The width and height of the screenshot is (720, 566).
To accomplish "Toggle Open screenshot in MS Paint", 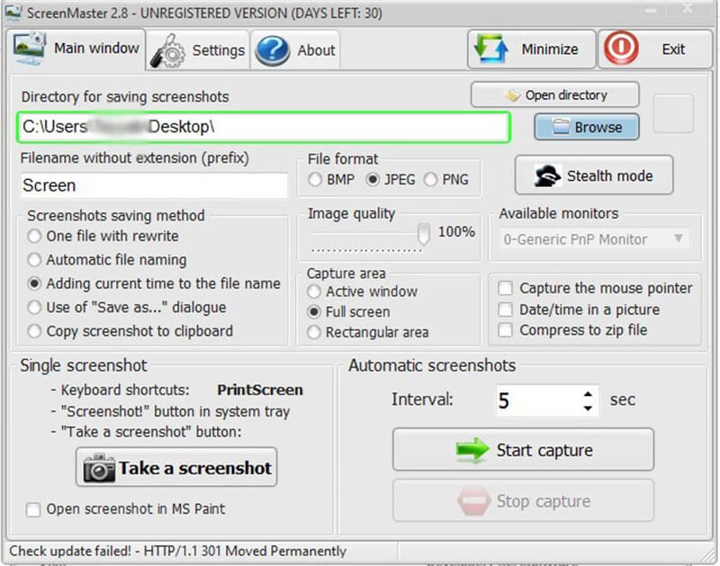I will click(33, 509).
